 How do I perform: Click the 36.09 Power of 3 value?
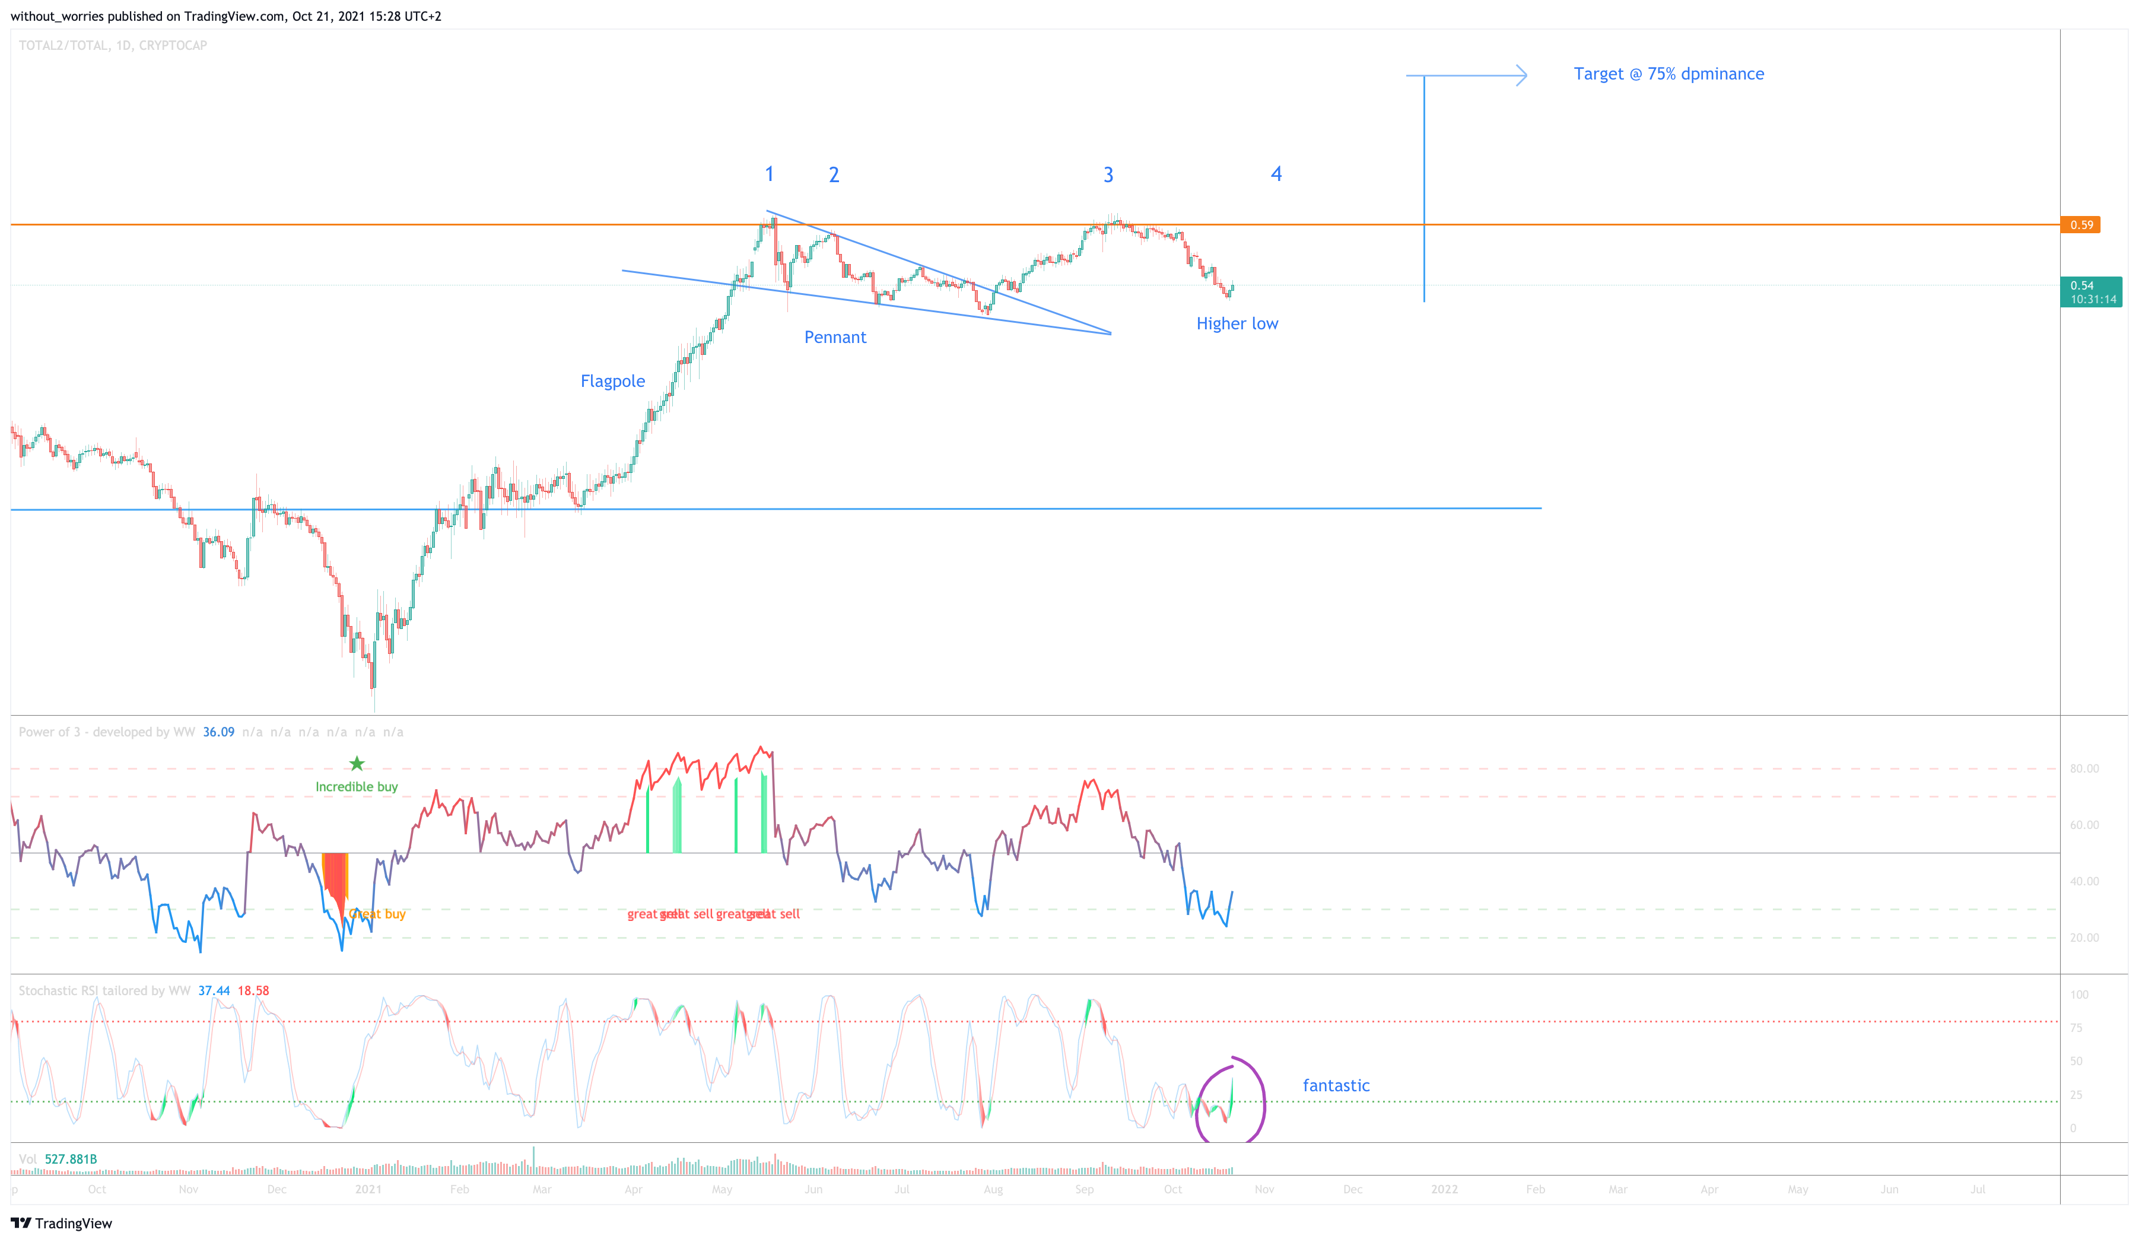[x=218, y=732]
